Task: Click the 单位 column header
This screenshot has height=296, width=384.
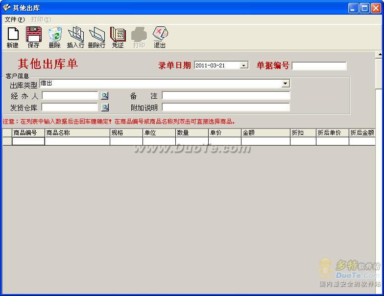Action: [x=159, y=133]
